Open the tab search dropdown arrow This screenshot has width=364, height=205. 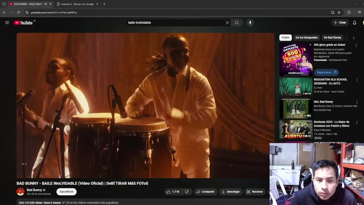4,4
